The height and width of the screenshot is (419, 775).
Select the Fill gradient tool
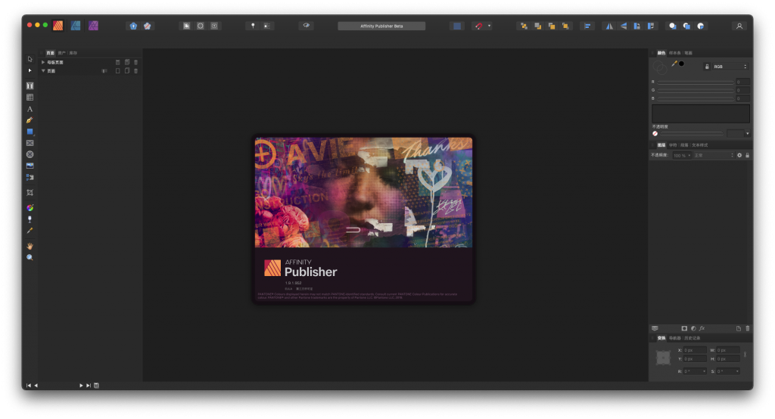[30, 207]
